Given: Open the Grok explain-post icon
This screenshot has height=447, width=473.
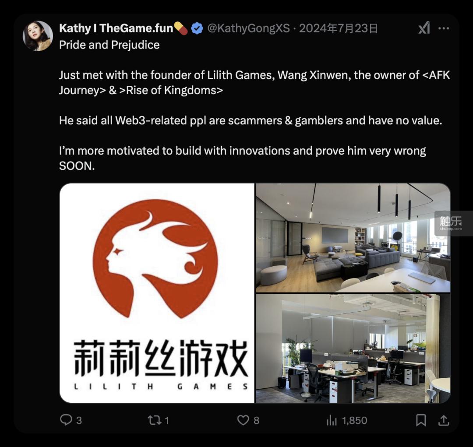Looking at the screenshot, I should tap(424, 28).
